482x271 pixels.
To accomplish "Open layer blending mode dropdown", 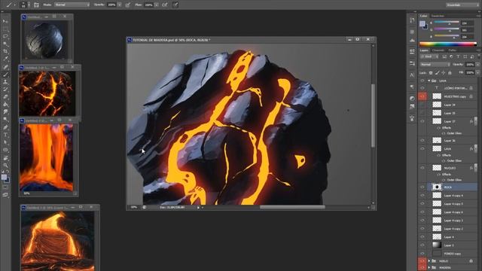I will tap(435, 65).
